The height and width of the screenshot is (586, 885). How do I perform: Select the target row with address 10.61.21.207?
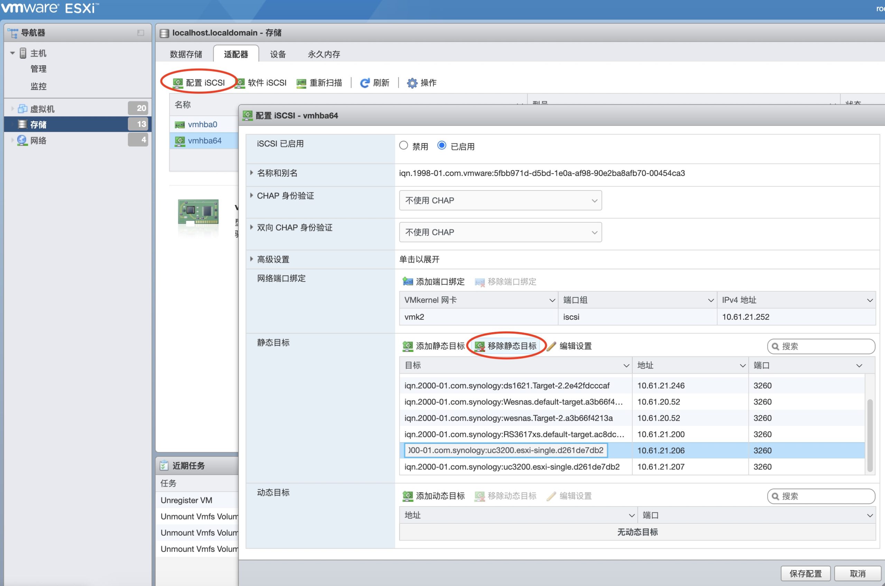(632, 467)
